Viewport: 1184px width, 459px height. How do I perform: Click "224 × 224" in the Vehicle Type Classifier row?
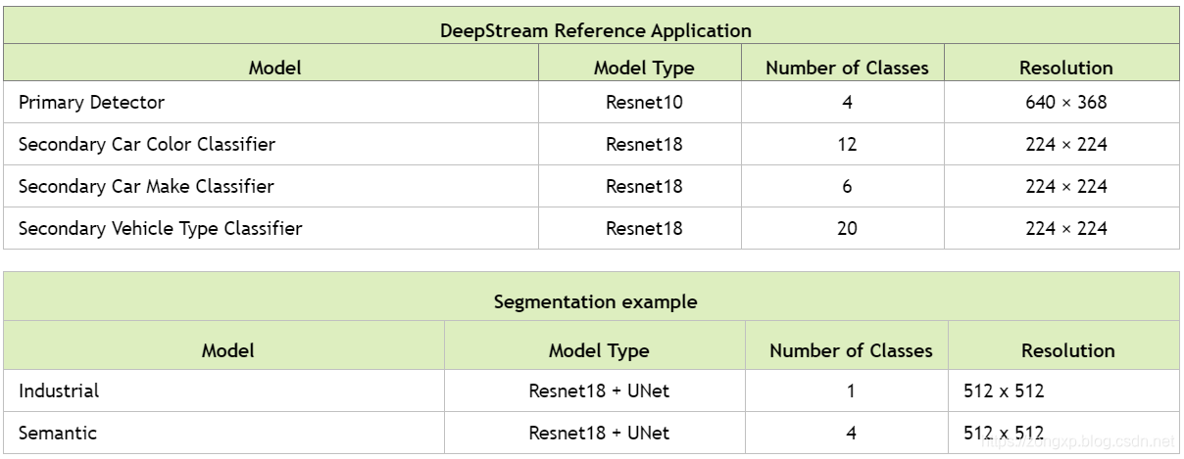[1066, 228]
